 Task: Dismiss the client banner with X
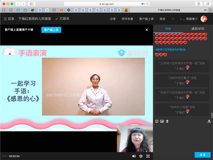[x=147, y=30]
